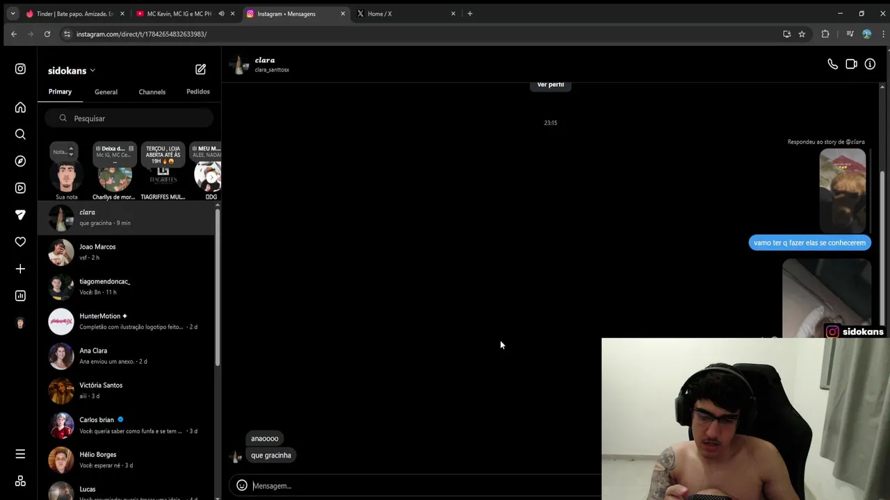Open Explore compass icon
The width and height of the screenshot is (890, 500).
20,161
